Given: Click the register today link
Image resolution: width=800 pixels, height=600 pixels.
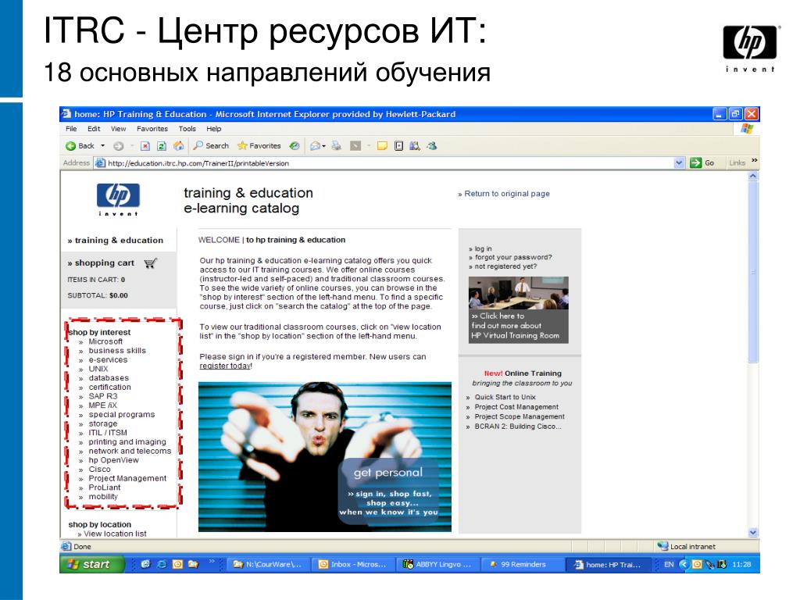Looking at the screenshot, I should point(224,366).
